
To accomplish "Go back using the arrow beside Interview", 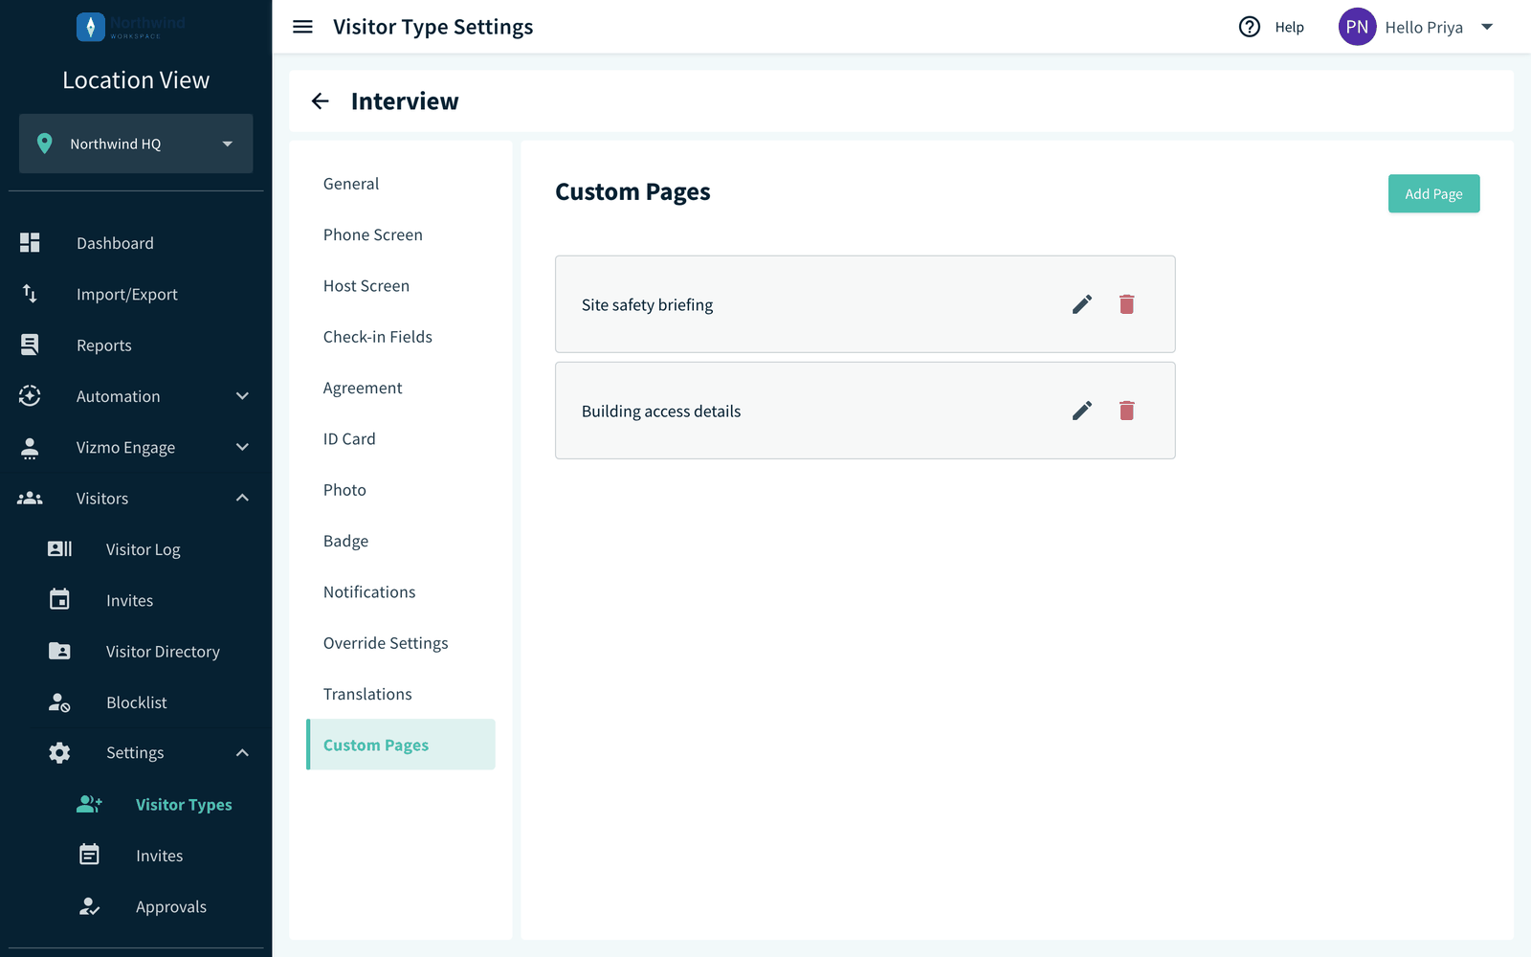I will pyautogui.click(x=320, y=101).
